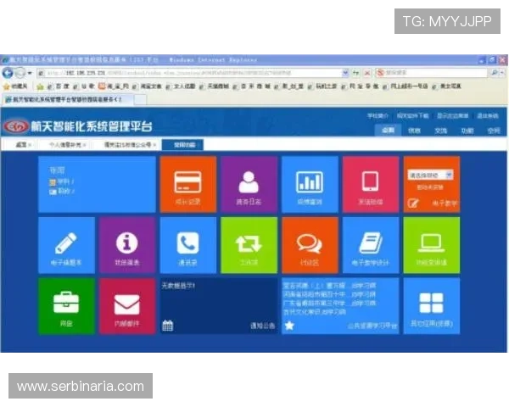Open a new blank browser tab
Image resolution: width=509 pixels, height=407 pixels.
(140, 100)
